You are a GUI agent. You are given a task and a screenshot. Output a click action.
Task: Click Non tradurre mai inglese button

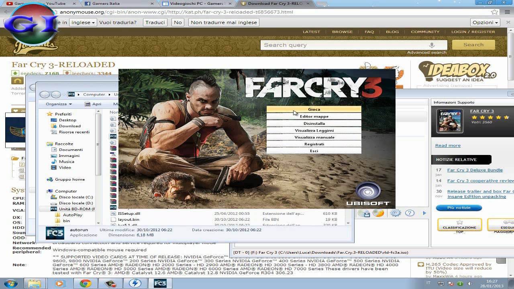[224, 22]
